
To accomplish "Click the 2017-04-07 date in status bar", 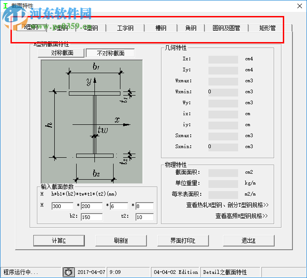I will 91,272.
